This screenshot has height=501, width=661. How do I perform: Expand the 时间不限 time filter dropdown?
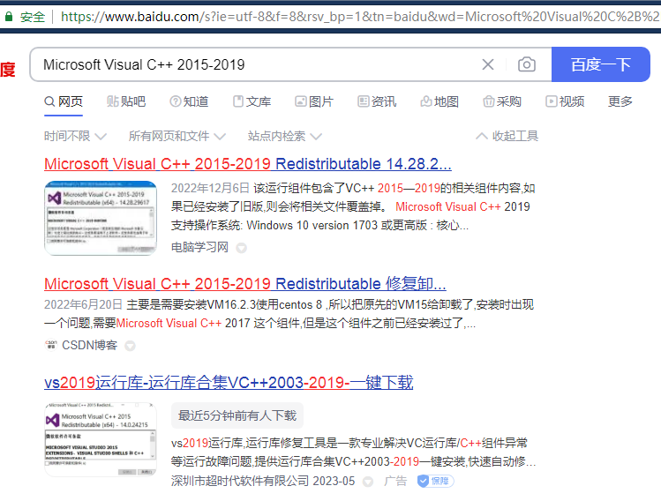point(75,136)
